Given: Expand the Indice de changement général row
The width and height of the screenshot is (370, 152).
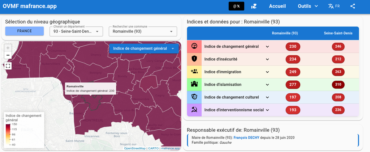Looking at the screenshot, I should tap(267, 47).
